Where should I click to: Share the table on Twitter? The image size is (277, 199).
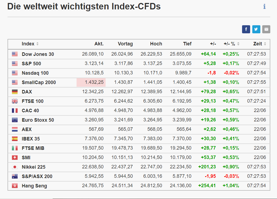point(256,29)
